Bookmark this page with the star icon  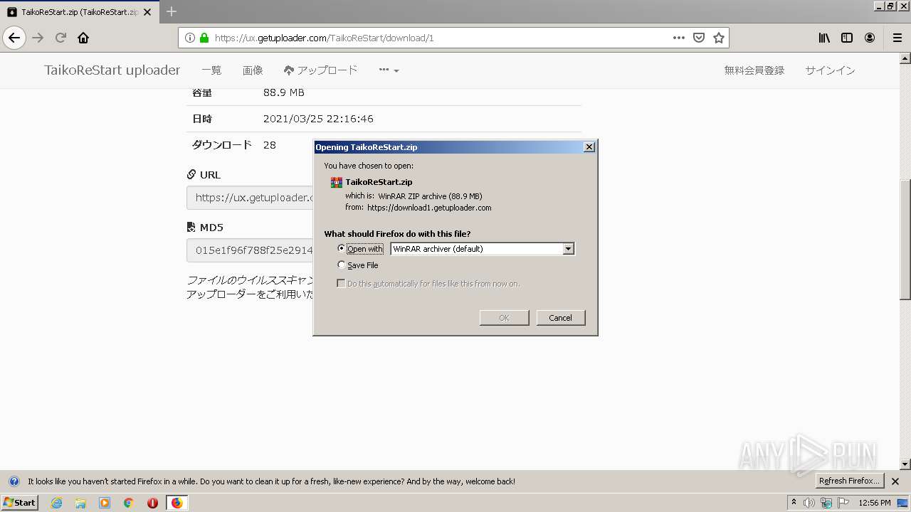[719, 38]
